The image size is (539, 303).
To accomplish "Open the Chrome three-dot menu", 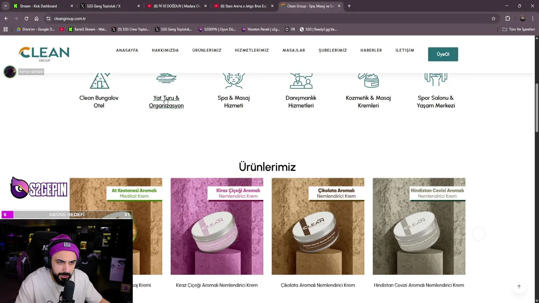I will point(533,19).
